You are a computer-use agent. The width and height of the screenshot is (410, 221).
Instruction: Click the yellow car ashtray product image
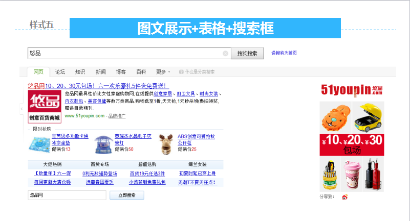coord(368,117)
